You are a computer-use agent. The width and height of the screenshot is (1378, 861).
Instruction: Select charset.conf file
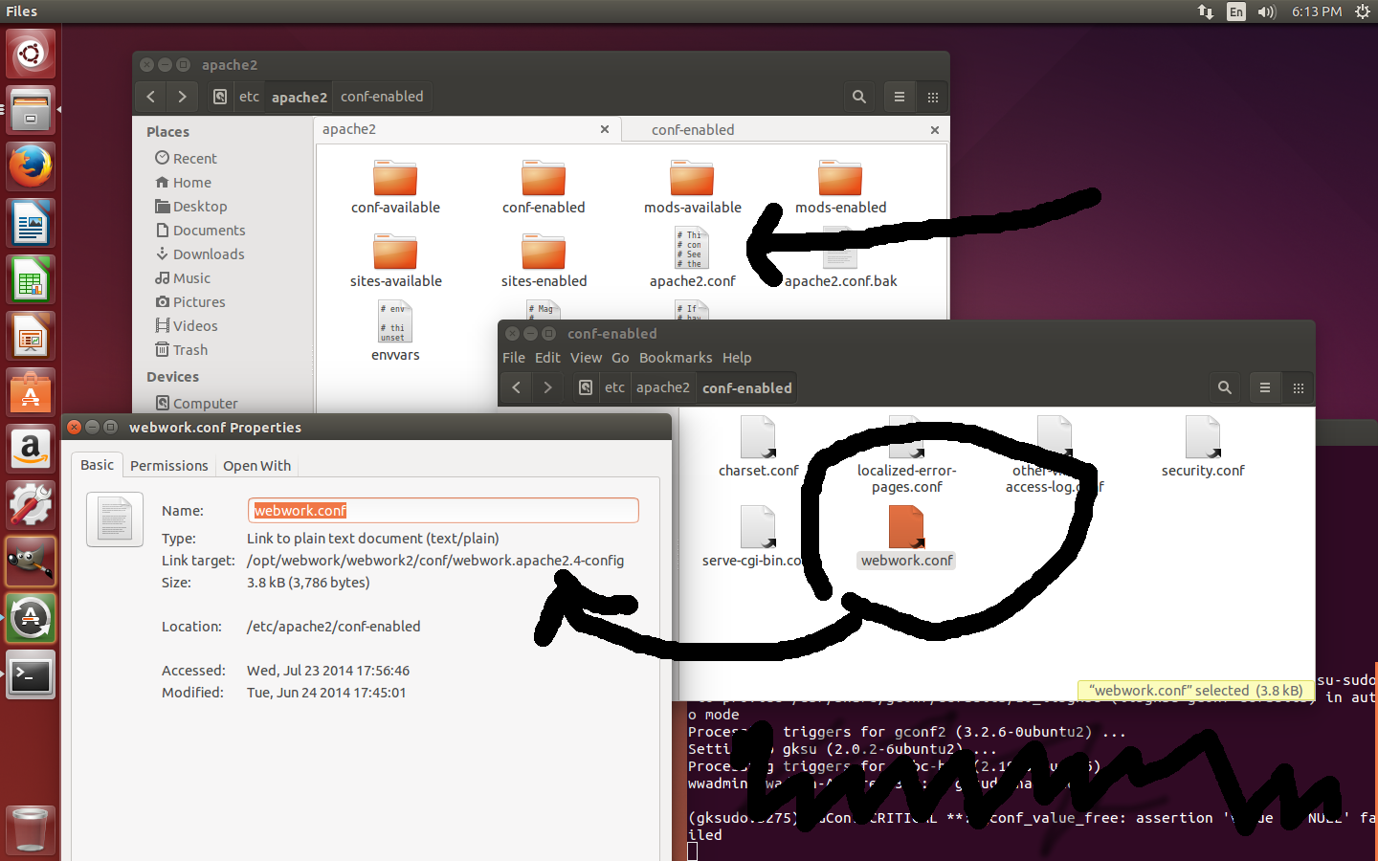758,447
